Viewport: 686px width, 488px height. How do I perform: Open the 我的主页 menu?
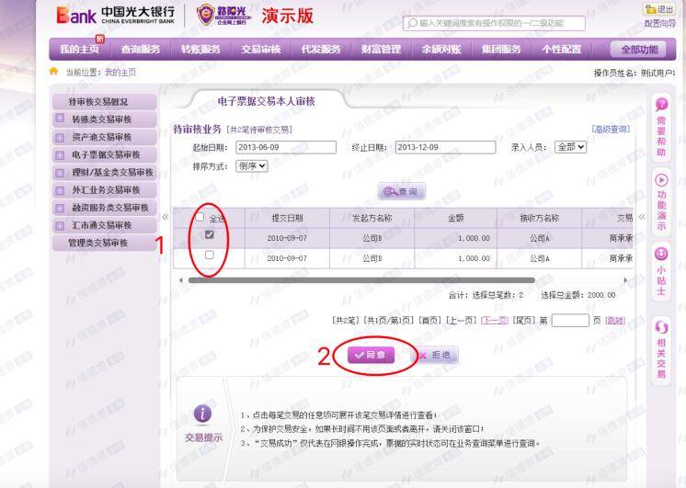point(80,50)
